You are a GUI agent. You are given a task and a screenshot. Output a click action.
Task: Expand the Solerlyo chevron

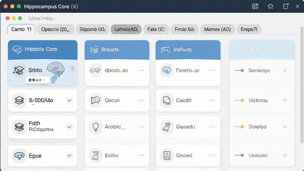coord(285,127)
